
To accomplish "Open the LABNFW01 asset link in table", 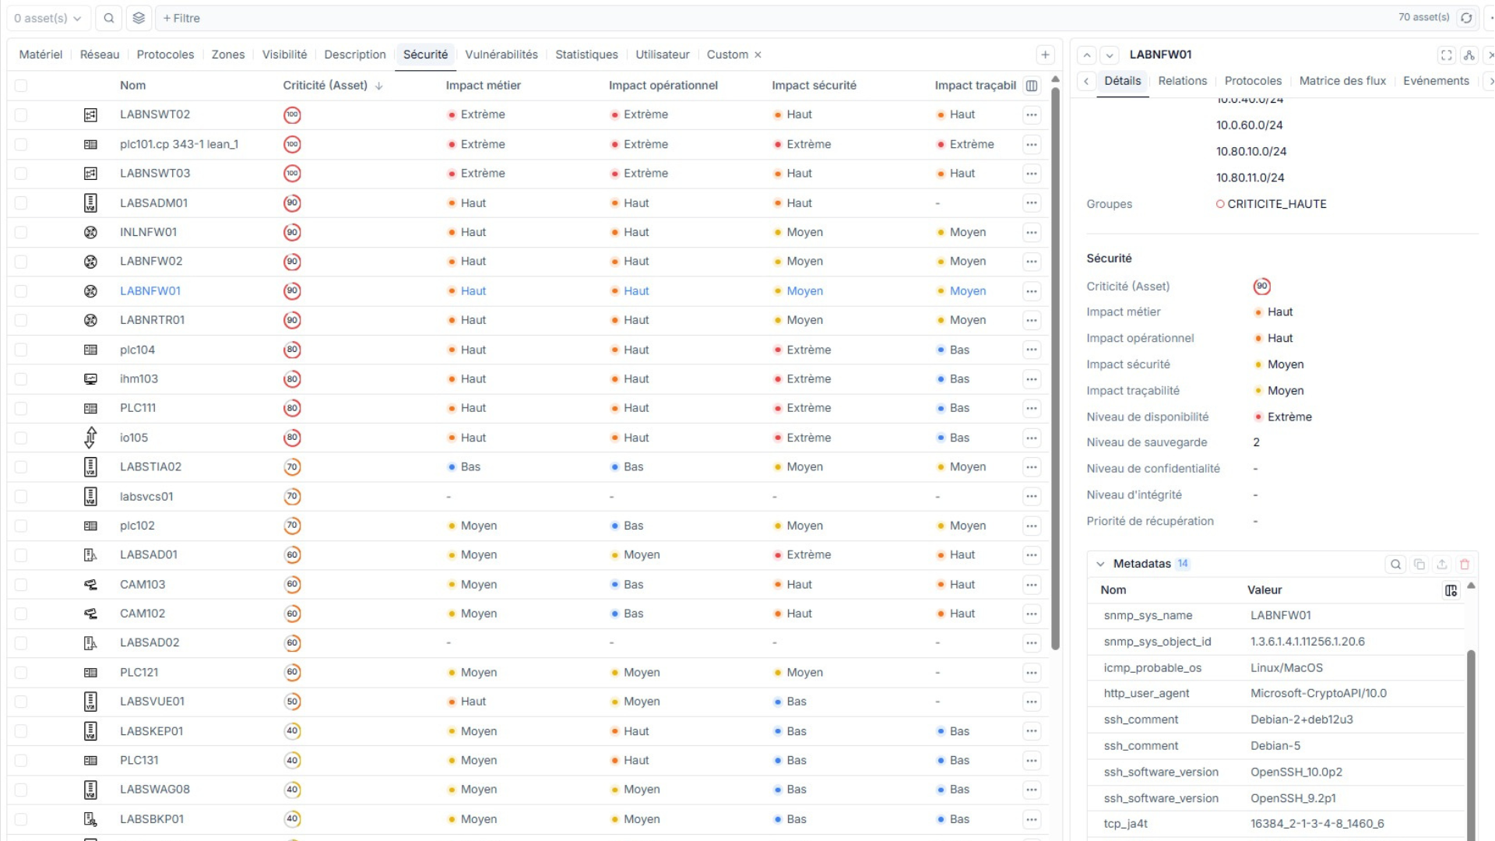I will [x=149, y=290].
